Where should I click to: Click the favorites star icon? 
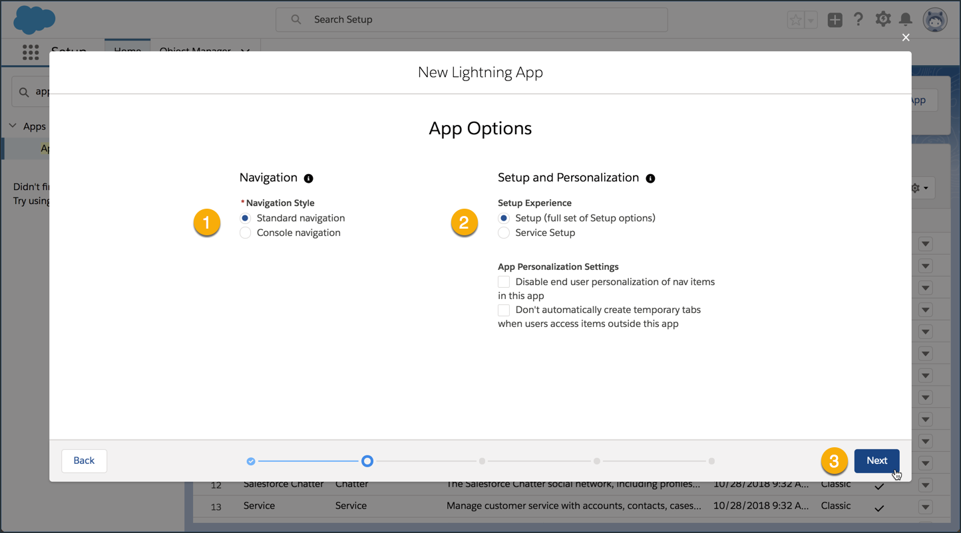[796, 20]
